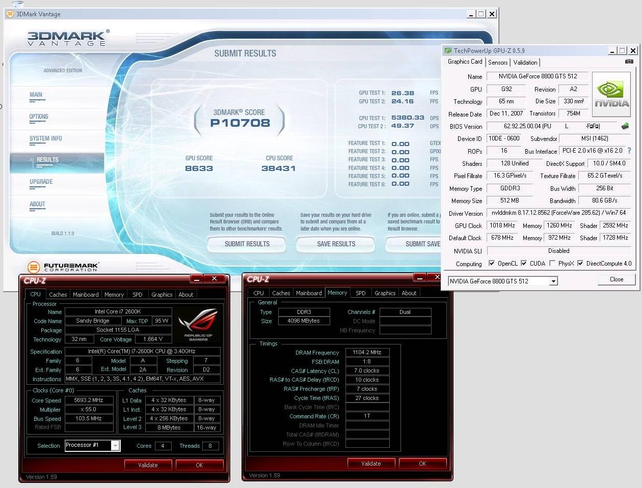Switch to the Sensors tab in GPU-Z
Viewport: 642px width, 488px height.
498,62
